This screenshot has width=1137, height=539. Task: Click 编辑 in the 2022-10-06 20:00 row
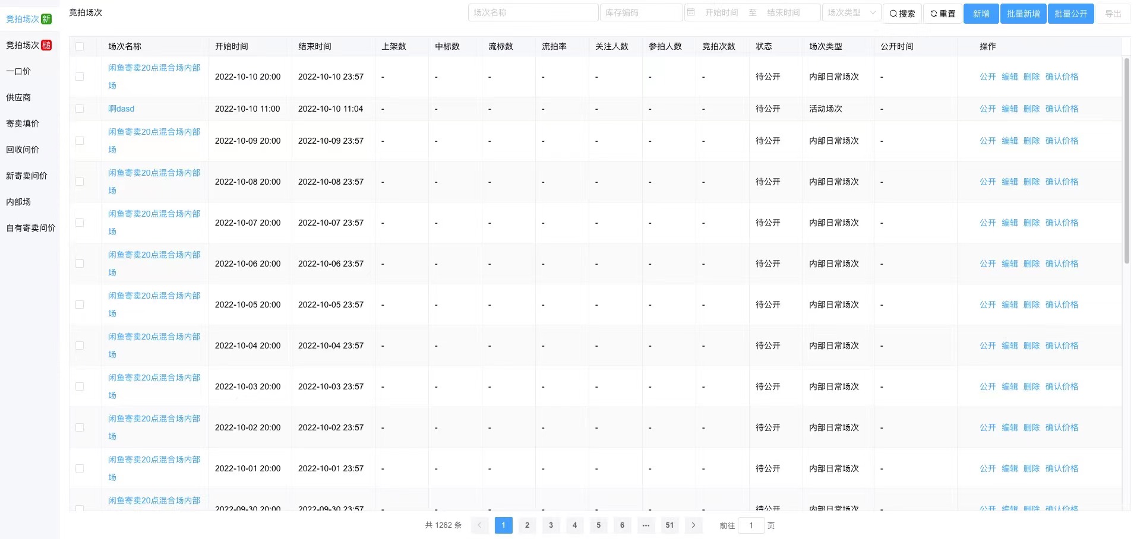pyautogui.click(x=1009, y=264)
